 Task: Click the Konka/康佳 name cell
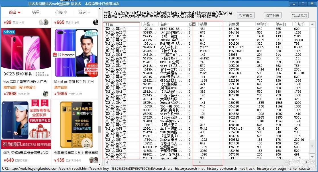172,140
